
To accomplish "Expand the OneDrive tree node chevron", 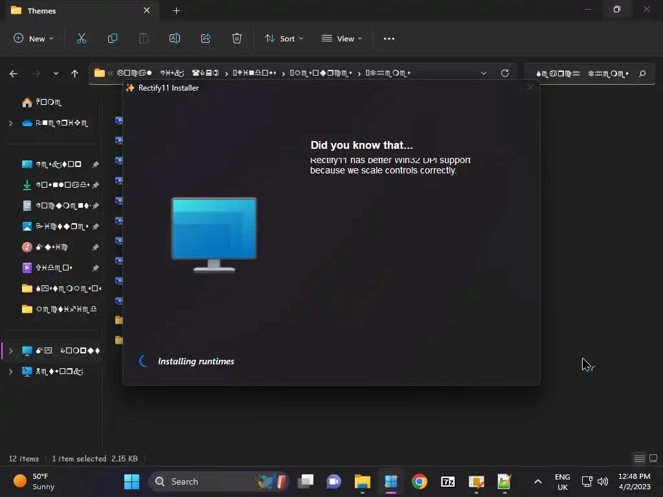I will pos(10,123).
